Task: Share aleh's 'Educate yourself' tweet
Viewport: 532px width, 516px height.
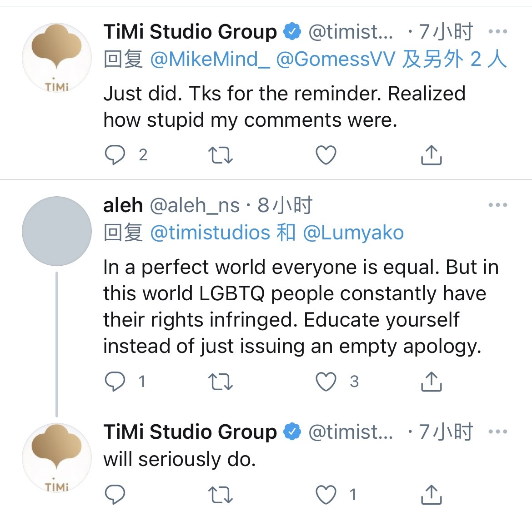Action: point(431,381)
